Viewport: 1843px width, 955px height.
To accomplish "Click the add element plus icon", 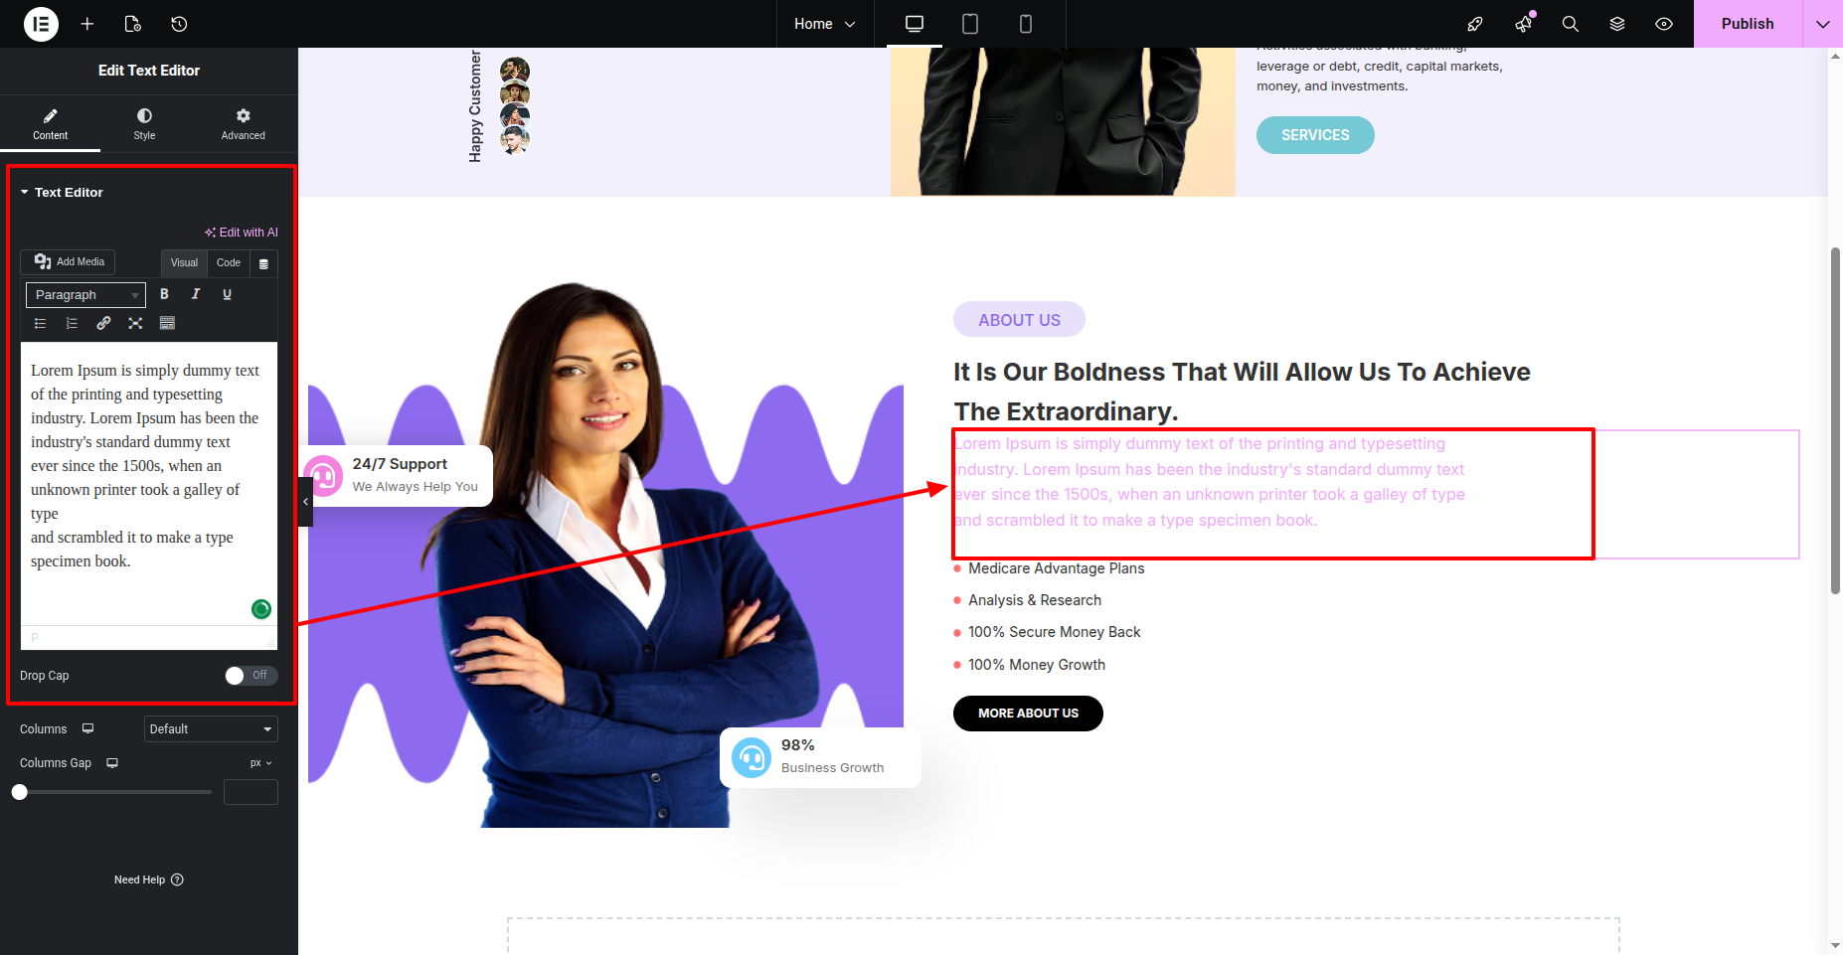I will point(87,24).
